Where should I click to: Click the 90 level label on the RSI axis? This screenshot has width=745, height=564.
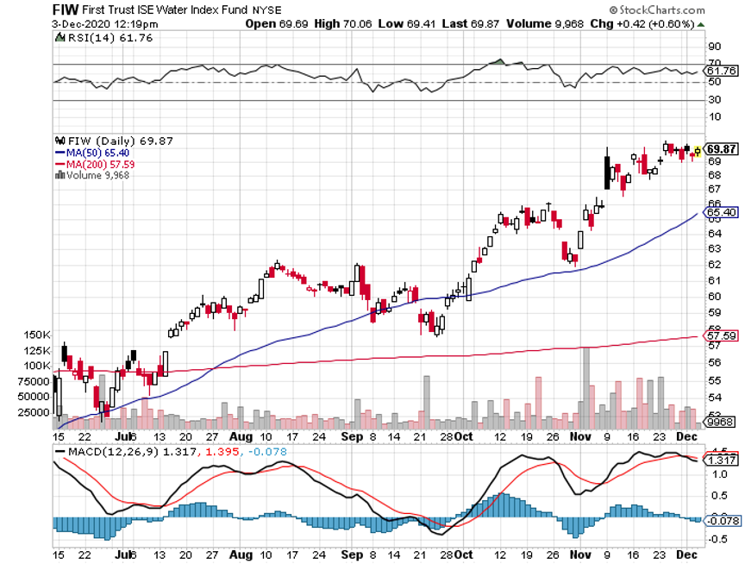coord(715,47)
